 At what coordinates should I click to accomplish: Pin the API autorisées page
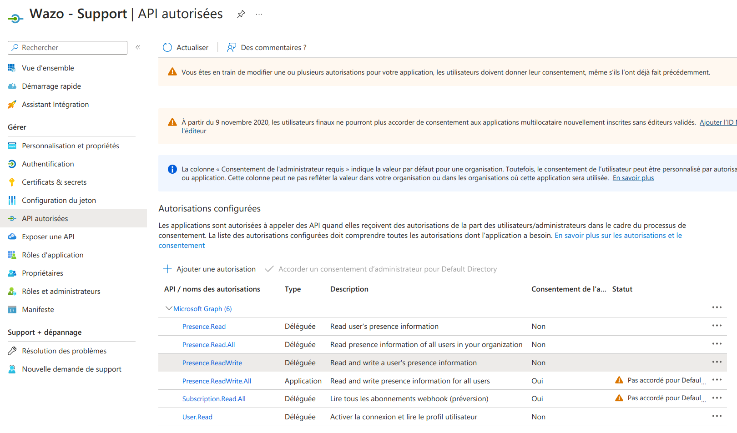click(x=241, y=14)
